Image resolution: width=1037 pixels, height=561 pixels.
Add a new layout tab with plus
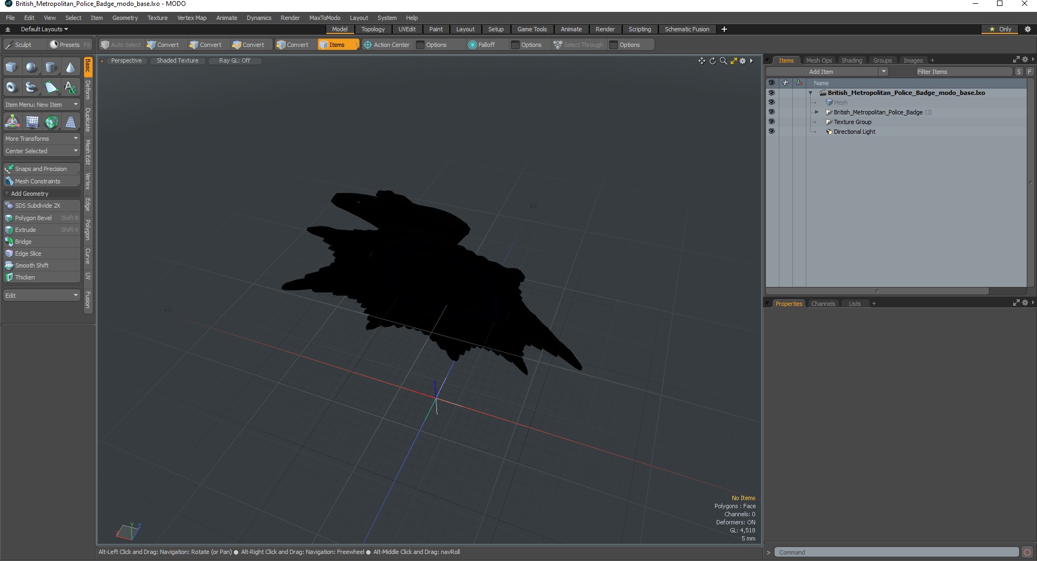724,29
